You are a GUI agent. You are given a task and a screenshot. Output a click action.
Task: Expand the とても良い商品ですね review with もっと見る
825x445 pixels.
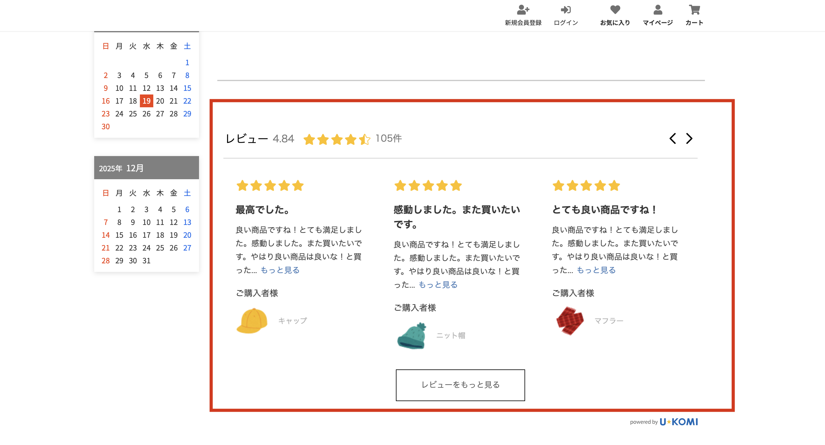click(x=596, y=270)
